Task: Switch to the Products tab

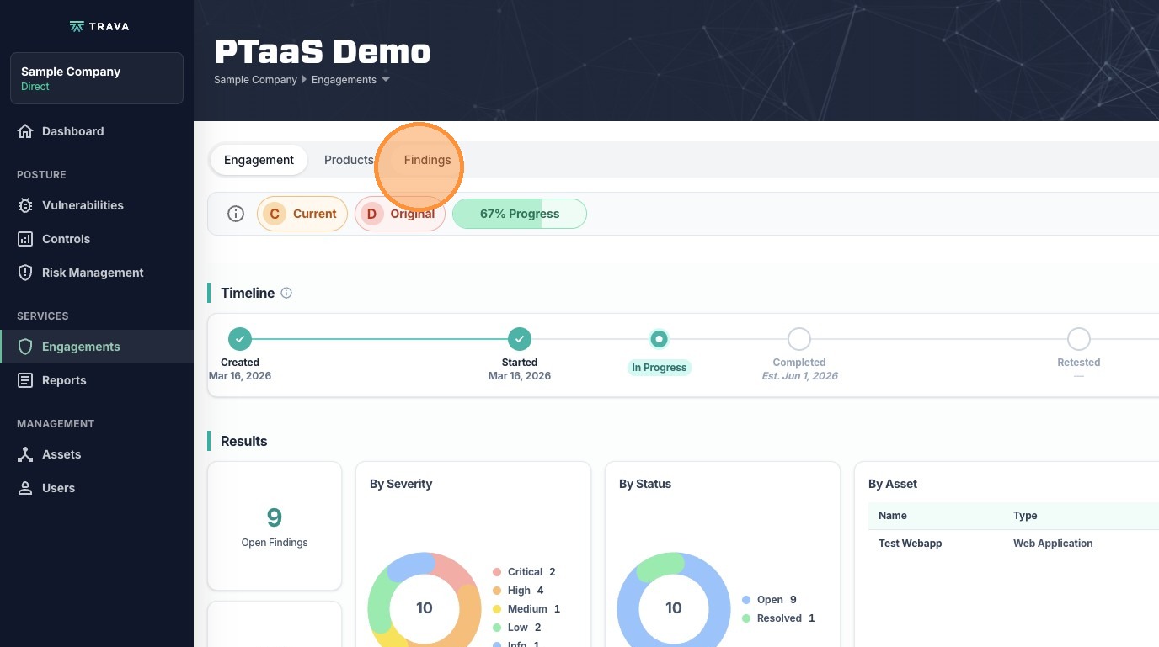Action: 348,160
